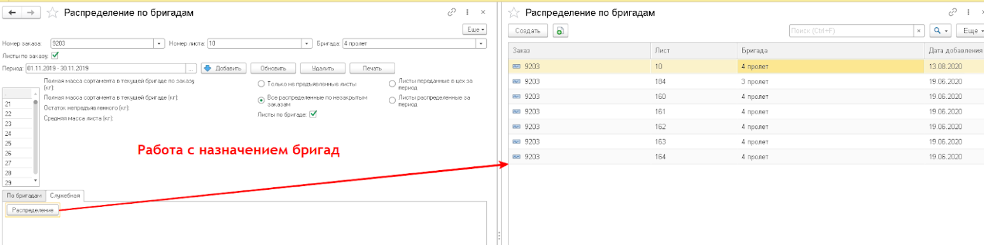Click Номер заказа field with 9203
Viewport: 987px width, 245px height.
tap(102, 44)
